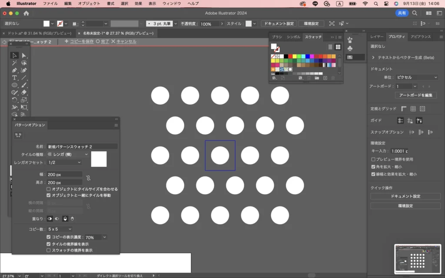Enable オブジェクトにタイルサイズを合わせる checkbox
The image size is (445, 278).
(x=49, y=189)
